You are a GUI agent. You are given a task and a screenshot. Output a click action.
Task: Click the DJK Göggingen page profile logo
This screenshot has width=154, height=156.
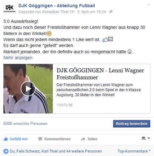10,8
